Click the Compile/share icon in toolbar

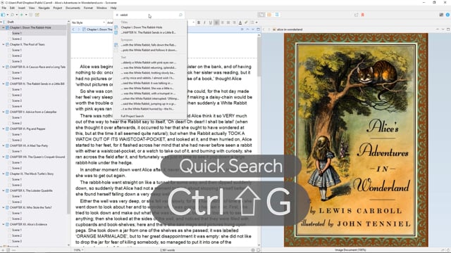click(356, 15)
